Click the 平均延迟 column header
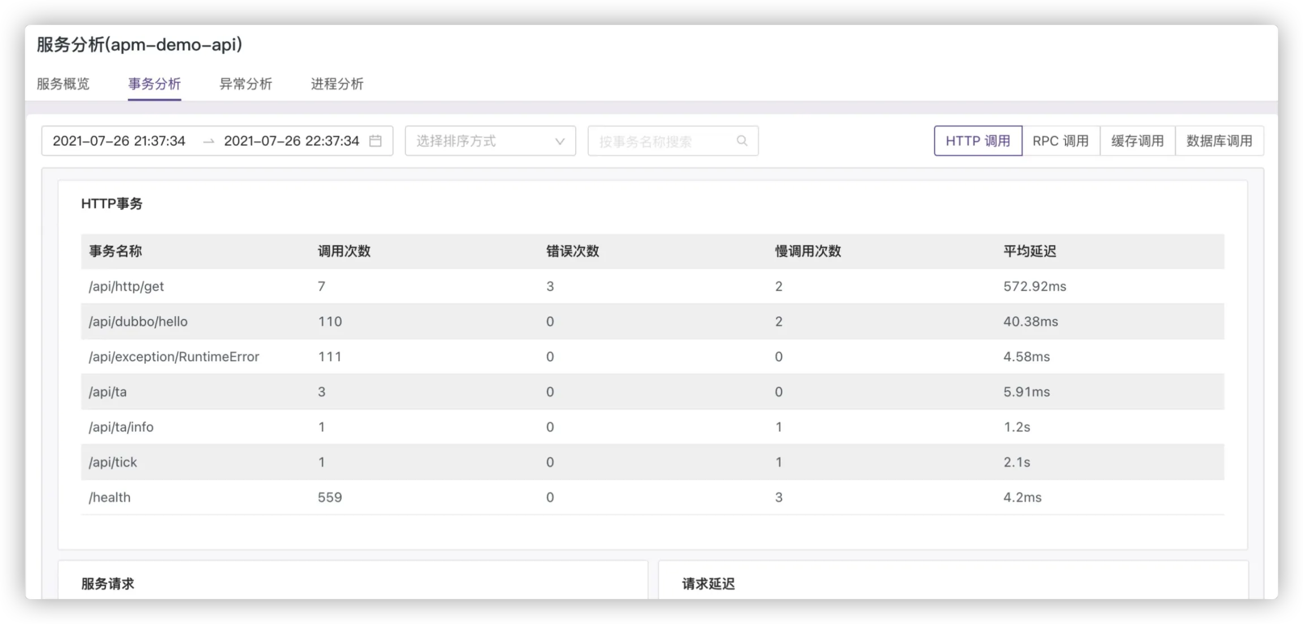This screenshot has height=624, width=1303. point(1029,251)
